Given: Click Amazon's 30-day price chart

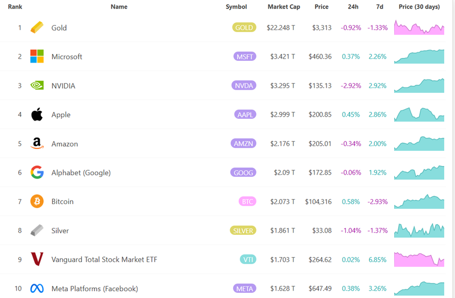Looking at the screenshot, I should point(419,143).
